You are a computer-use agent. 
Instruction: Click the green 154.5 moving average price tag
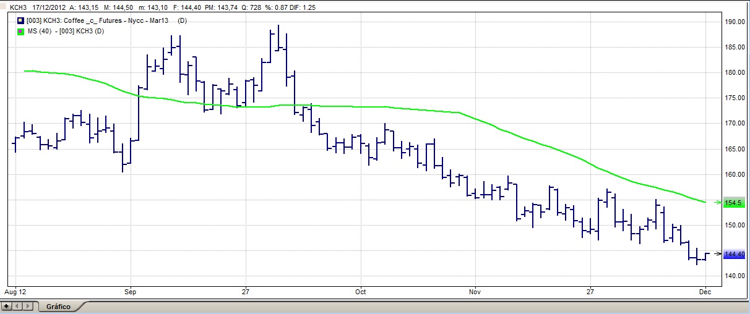click(733, 203)
